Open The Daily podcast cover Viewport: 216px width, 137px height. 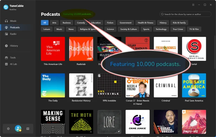(x=53, y=85)
